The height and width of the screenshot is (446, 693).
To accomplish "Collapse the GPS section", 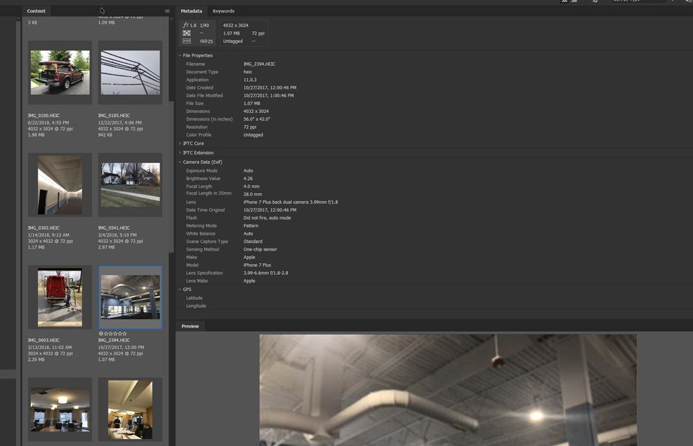I will 180,289.
